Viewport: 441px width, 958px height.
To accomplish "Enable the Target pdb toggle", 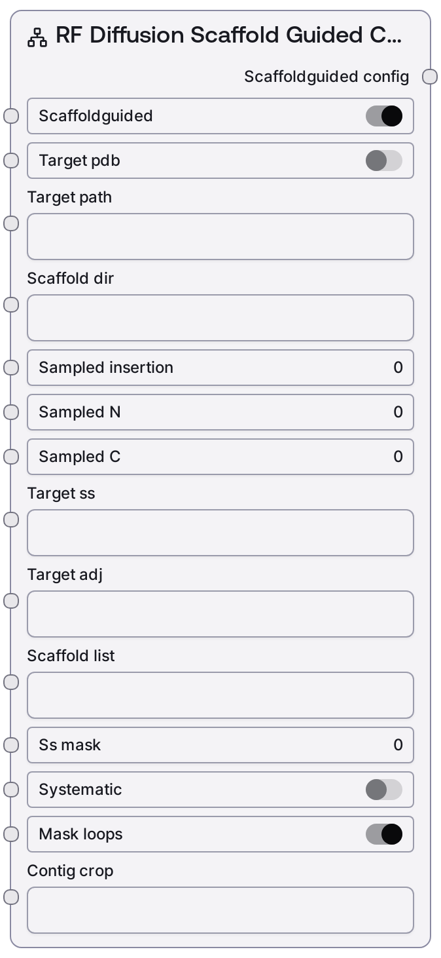I will click(x=384, y=161).
